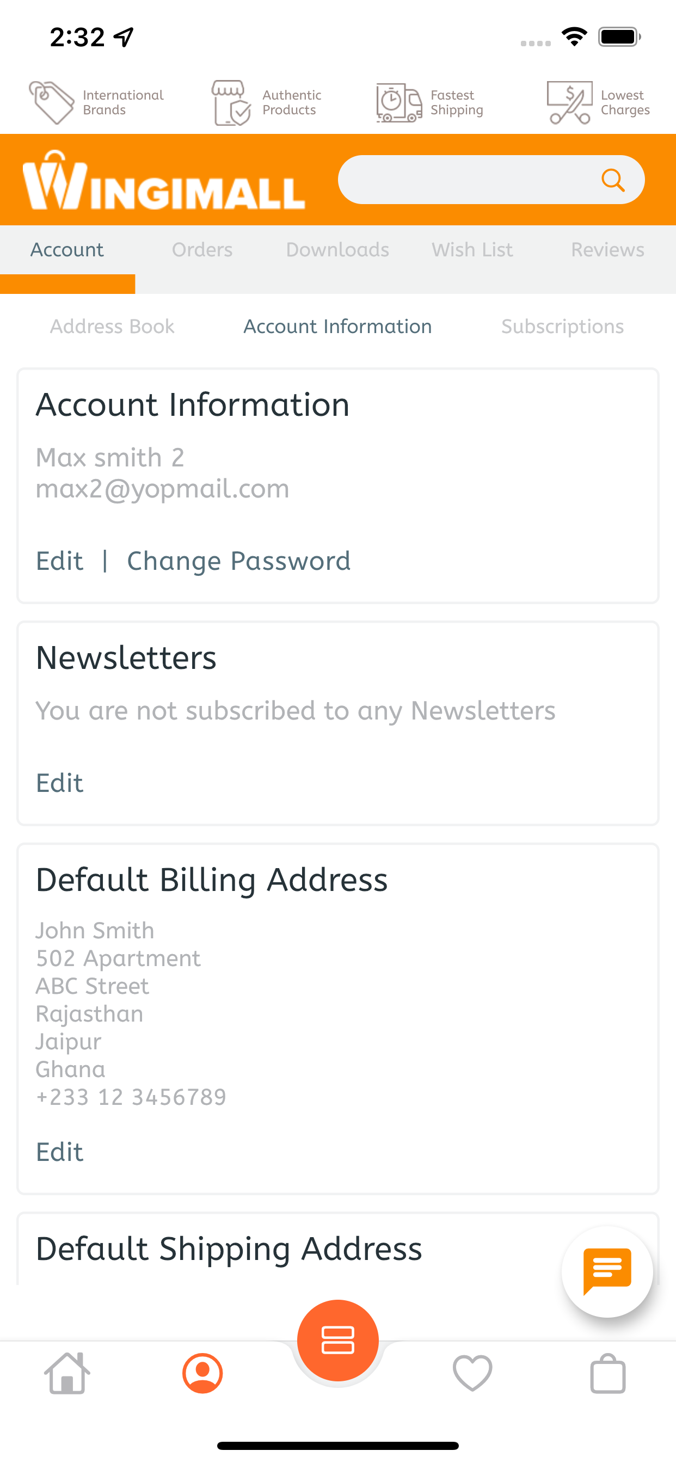Select the Wish List tab
This screenshot has width=676, height=1463.
pos(472,250)
